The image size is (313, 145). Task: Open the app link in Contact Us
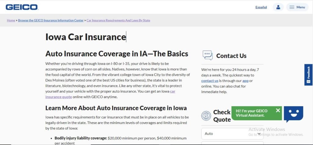(245, 81)
